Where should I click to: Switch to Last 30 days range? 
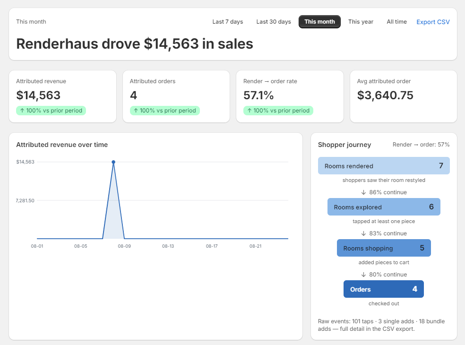click(274, 22)
